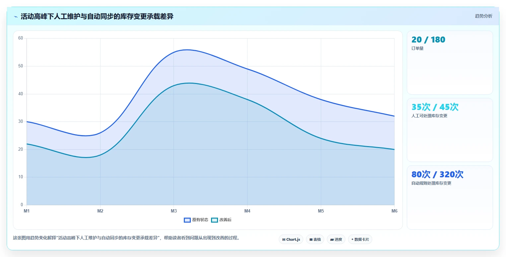Click the chart title 活动高峰下人工维护与自动同步的库存变更承载差异
The width and height of the screenshot is (506, 257).
pyautogui.click(x=97, y=16)
